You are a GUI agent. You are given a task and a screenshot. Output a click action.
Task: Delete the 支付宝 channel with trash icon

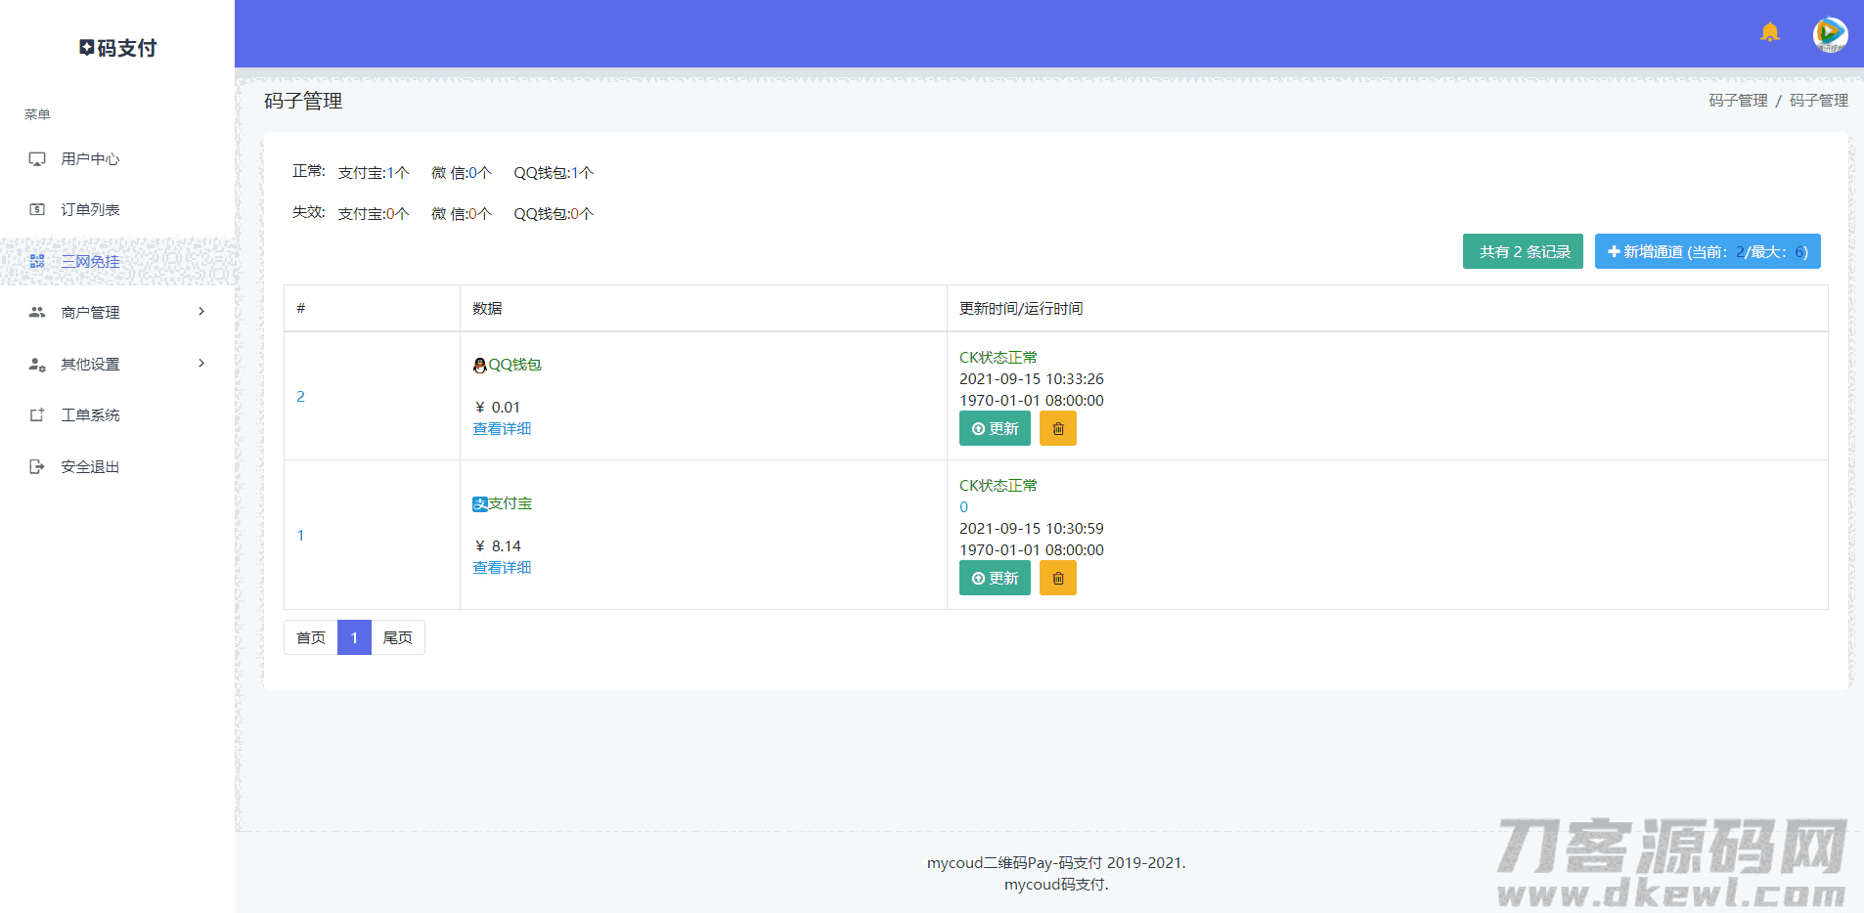point(1057,579)
